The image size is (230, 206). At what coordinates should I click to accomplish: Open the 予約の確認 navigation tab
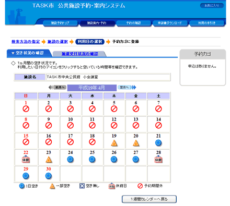coord(133,23)
